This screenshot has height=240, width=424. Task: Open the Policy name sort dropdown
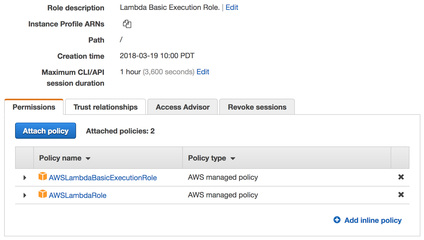(88, 158)
